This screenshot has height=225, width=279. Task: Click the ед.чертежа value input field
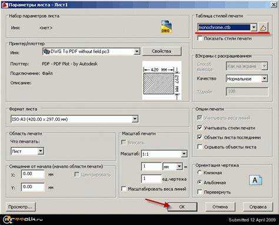(x=151, y=178)
